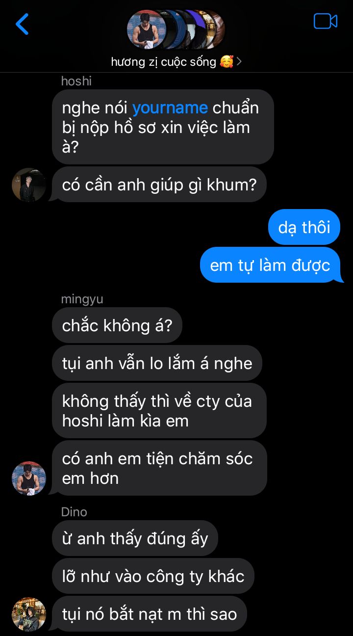Select message "có anh em tiện chăm sóc em hơn"
Screen dimensions: 353x636
coord(159,468)
